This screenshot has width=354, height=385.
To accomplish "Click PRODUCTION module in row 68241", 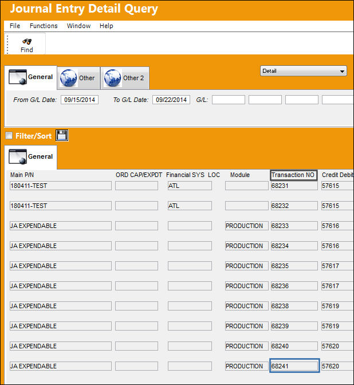I will pos(247,366).
